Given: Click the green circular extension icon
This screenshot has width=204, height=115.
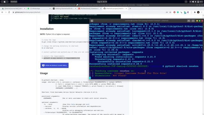Looking at the screenshot, I should click(x=178, y=12).
